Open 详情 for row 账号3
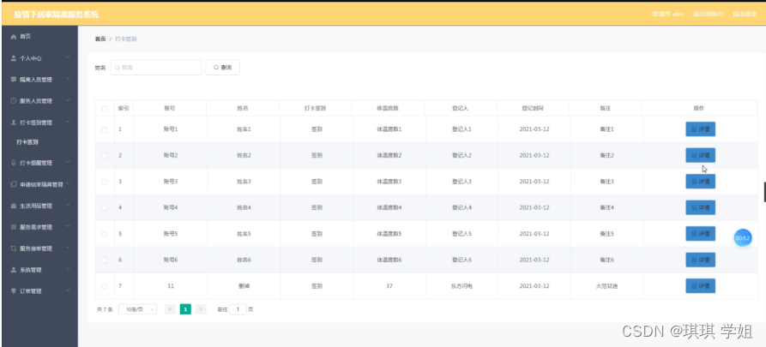This screenshot has width=766, height=347. pyautogui.click(x=700, y=182)
